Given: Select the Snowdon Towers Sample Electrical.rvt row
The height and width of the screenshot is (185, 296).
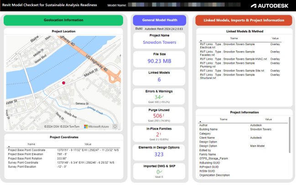Looking at the screenshot, I should [240, 46].
